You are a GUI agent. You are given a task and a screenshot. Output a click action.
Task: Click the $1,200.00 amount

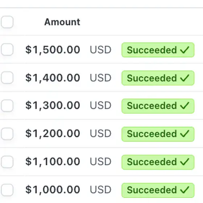click(53, 133)
